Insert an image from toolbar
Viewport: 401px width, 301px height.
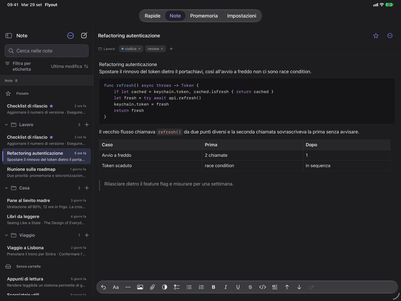(x=140, y=287)
